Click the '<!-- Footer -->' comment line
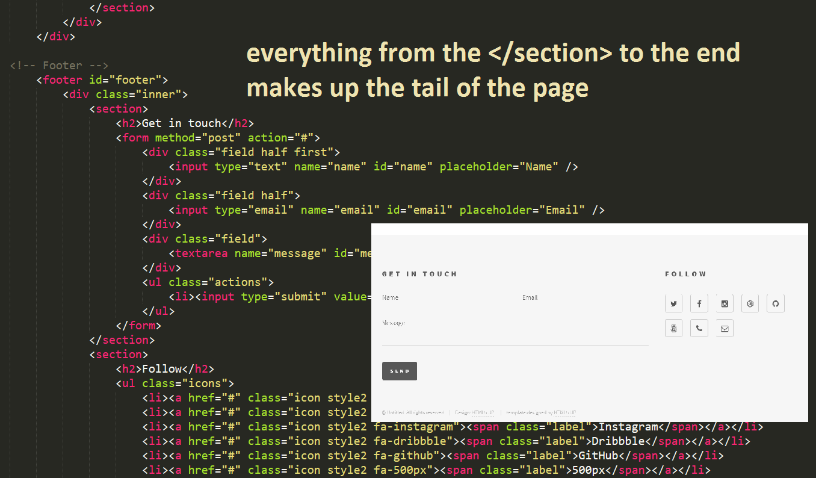This screenshot has width=816, height=478. click(59, 66)
